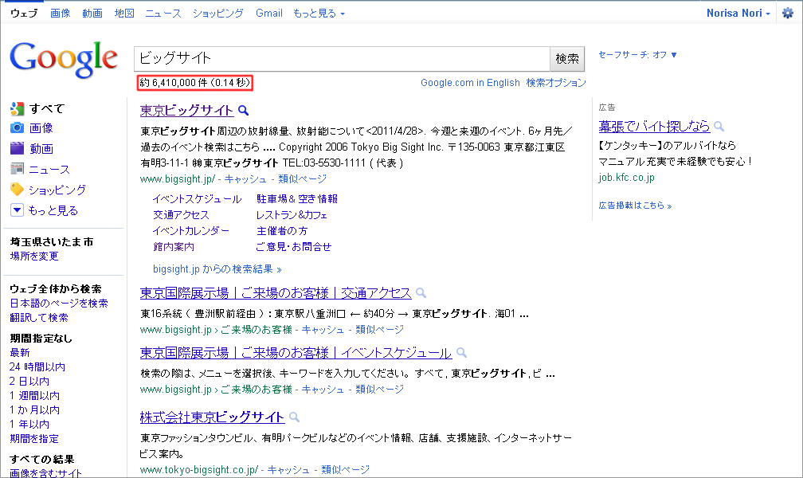803x478 pixels.
Task: Expand もっと見る in the left sidebar
Action: tap(44, 210)
